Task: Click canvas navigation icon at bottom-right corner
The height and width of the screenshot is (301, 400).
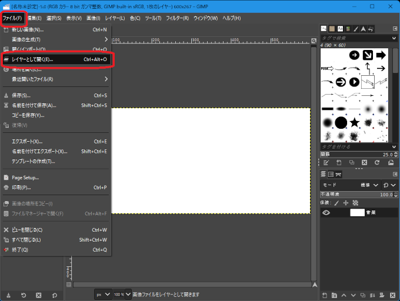Action: (x=315, y=285)
